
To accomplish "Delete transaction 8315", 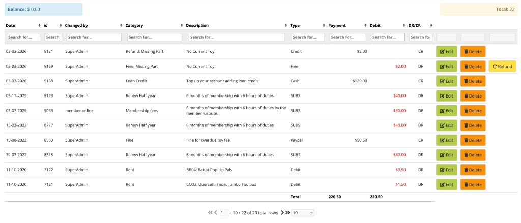I will (473, 155).
